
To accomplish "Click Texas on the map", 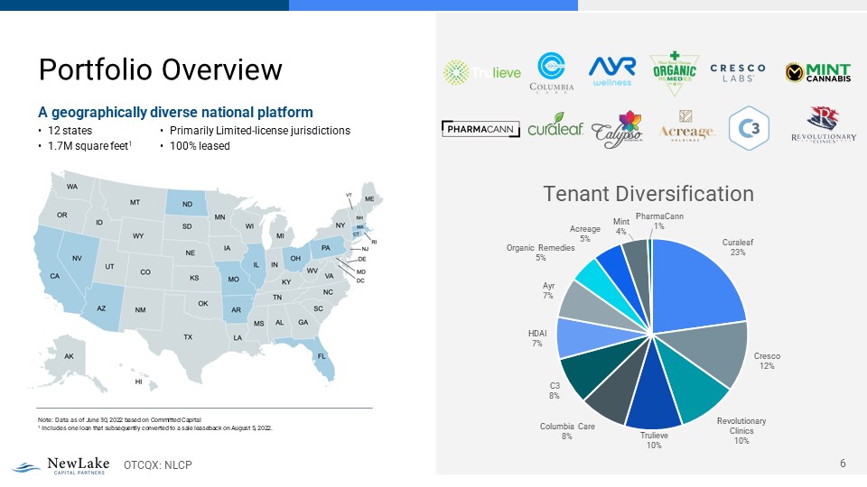I will coord(189,335).
